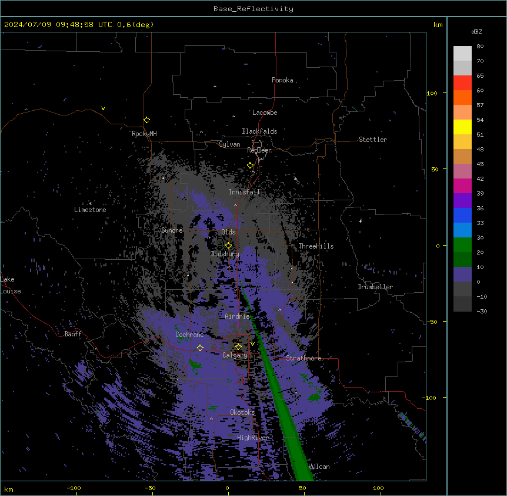Pick the orange 60–57 dBZ legend swatch
The height and width of the screenshot is (496, 507).
tap(462, 97)
